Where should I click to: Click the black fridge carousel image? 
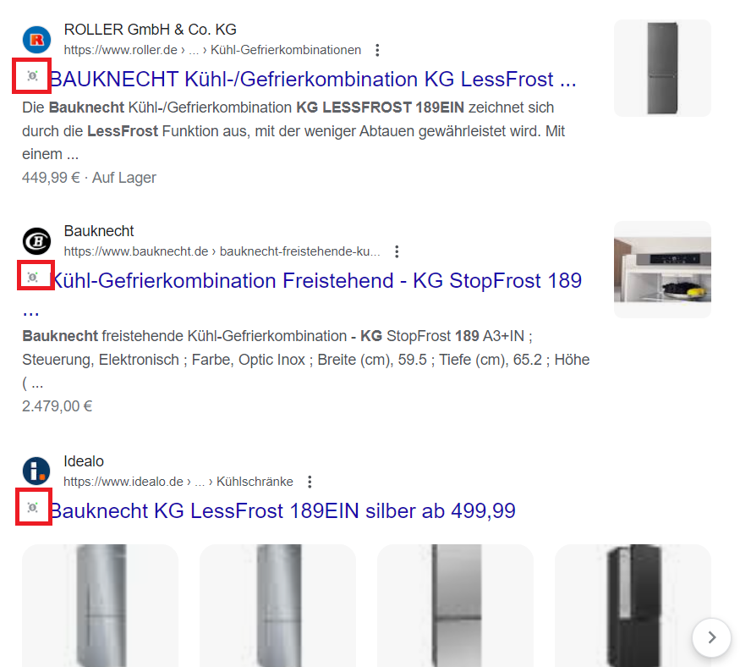click(x=633, y=605)
